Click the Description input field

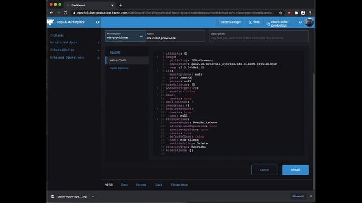[x=259, y=36]
